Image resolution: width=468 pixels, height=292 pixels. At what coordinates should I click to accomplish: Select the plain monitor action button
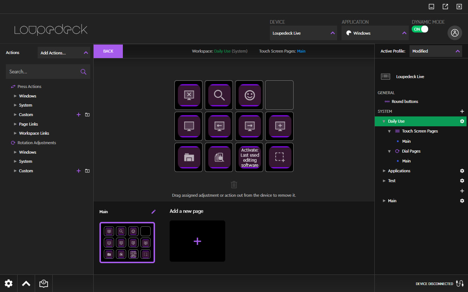click(x=188, y=126)
